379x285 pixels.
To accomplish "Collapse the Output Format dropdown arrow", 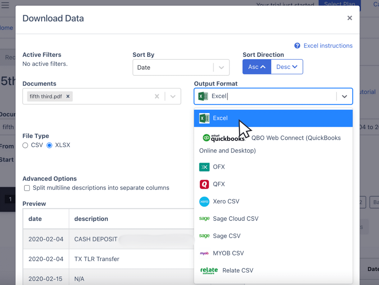I will [344, 97].
